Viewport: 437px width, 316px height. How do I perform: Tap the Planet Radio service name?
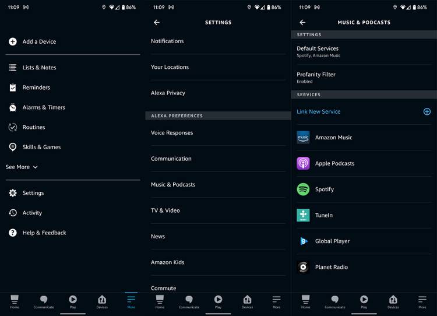pyautogui.click(x=332, y=267)
